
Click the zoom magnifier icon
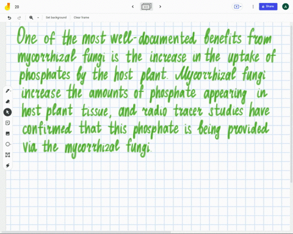click(31, 18)
